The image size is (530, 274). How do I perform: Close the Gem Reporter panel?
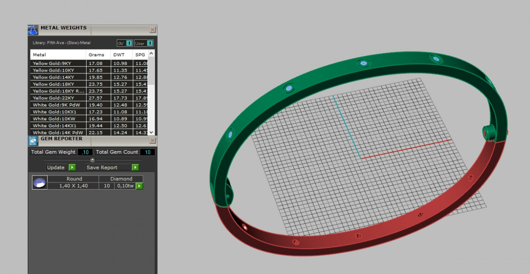point(152,141)
